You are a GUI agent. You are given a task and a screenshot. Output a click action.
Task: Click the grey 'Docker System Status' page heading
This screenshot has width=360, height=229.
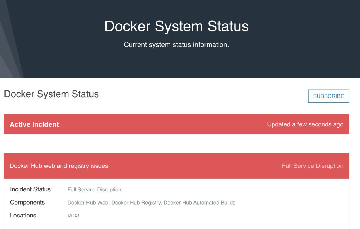[51, 94]
